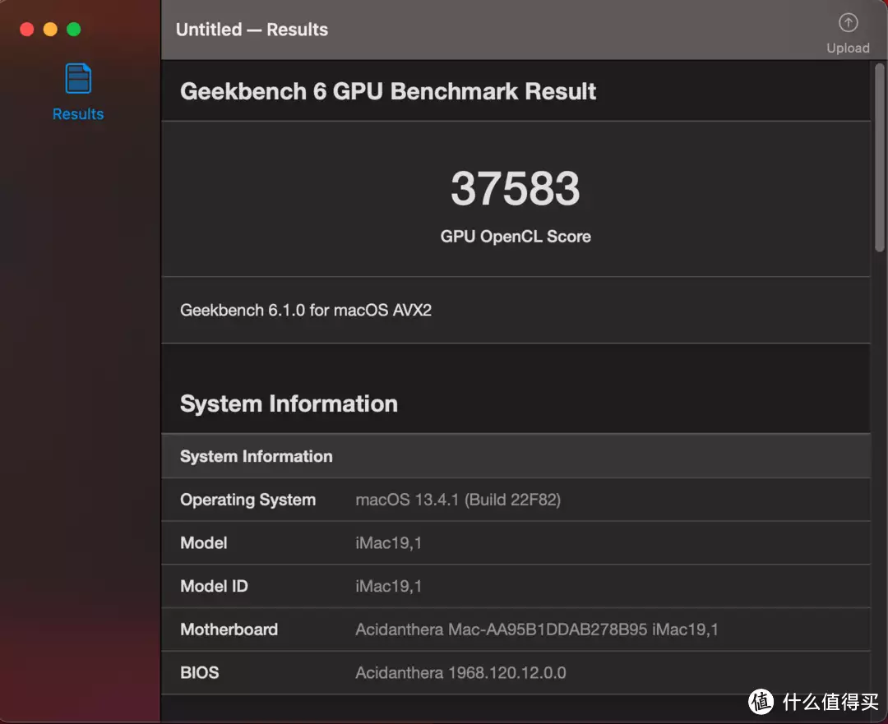
Task: Select macOS 13.4.1 (Build 22F82) value
Action: [x=458, y=500]
